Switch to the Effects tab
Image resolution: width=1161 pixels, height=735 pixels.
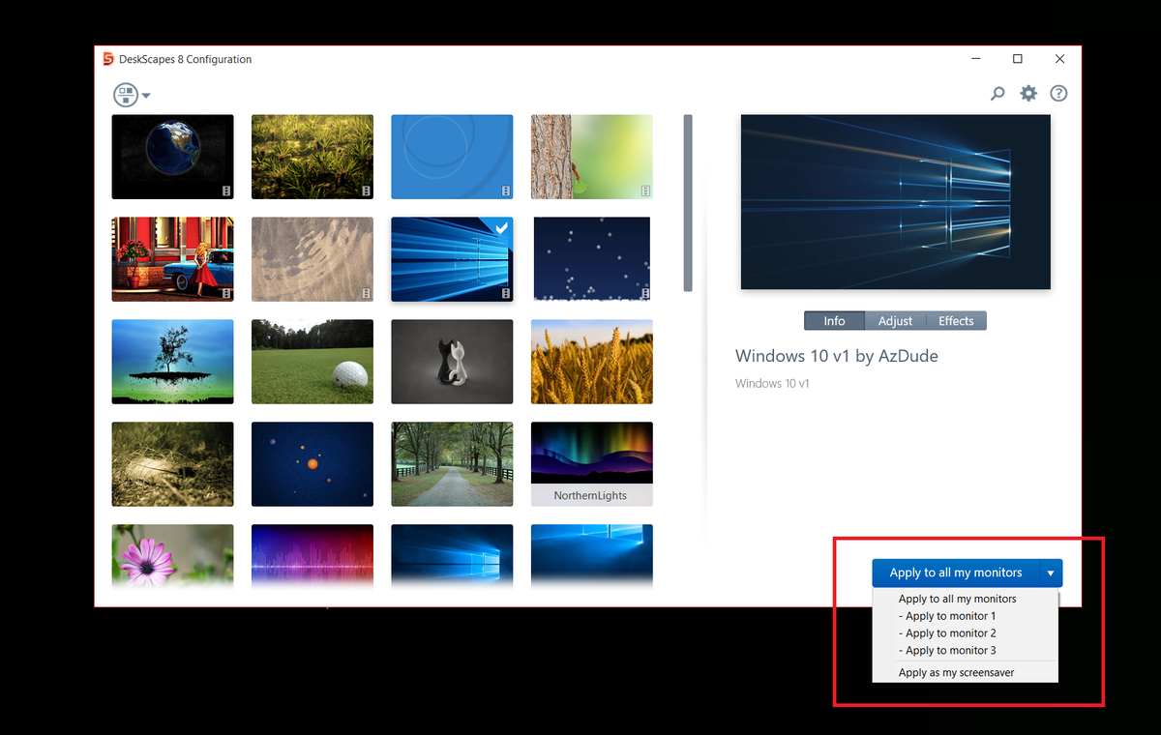coord(956,320)
